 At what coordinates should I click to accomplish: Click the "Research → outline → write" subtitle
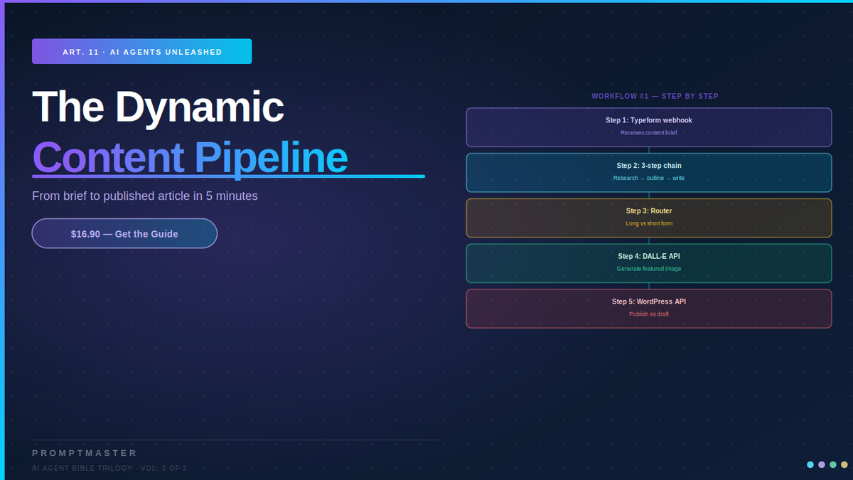coord(649,178)
